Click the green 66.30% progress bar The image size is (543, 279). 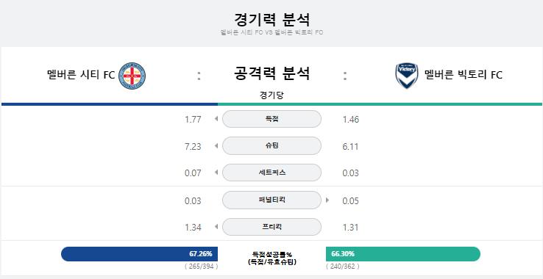(403, 254)
